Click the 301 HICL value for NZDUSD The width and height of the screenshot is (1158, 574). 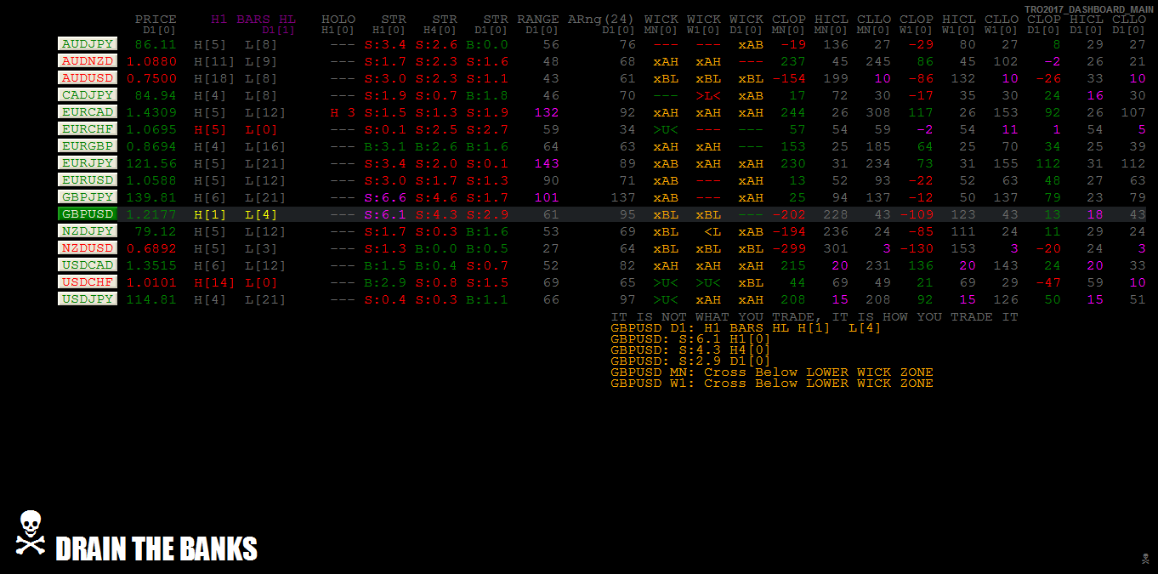836,248
